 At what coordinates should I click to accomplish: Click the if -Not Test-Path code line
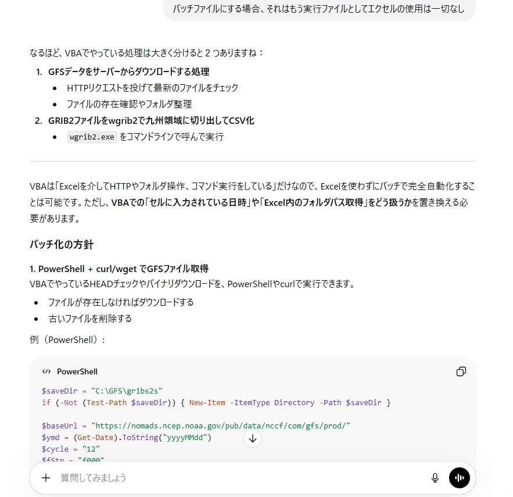(x=216, y=403)
